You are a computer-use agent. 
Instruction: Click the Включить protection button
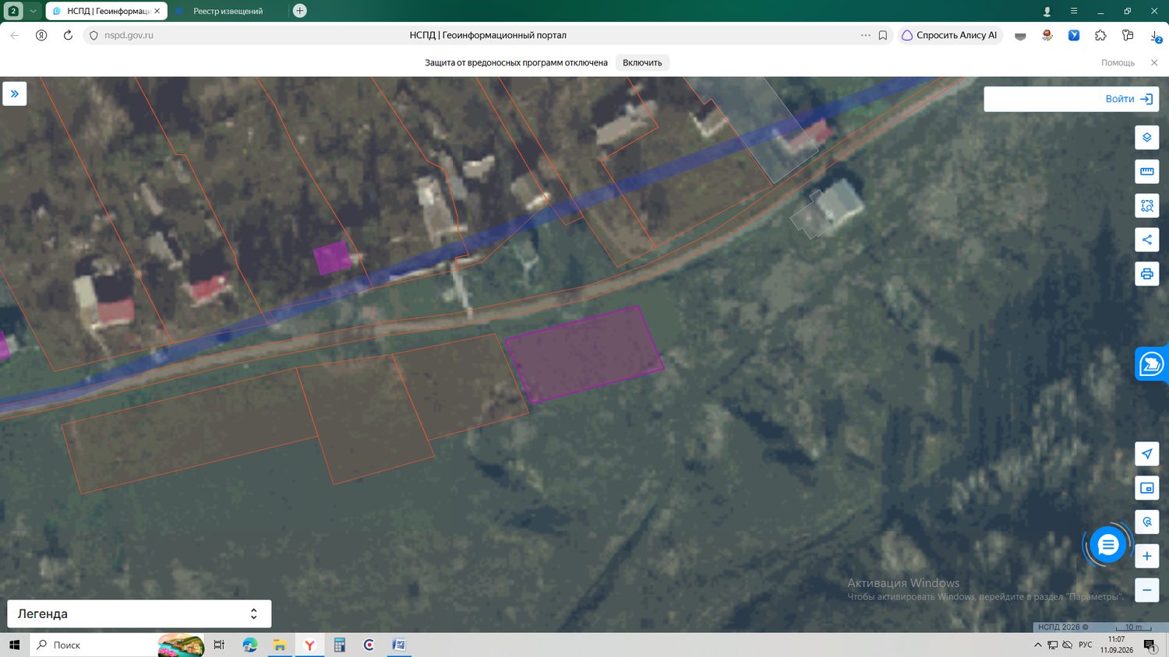(642, 62)
